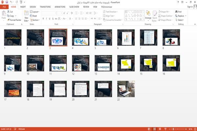197x131 pixels.
Task: Click the Redo icon in quick access
Action: (x=17, y=2)
